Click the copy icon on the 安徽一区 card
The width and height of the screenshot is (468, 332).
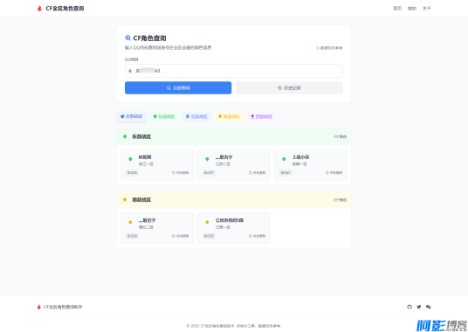327,173
